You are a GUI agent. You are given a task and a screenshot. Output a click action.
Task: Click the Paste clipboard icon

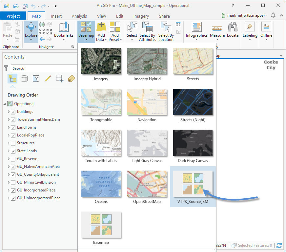tap(8, 27)
